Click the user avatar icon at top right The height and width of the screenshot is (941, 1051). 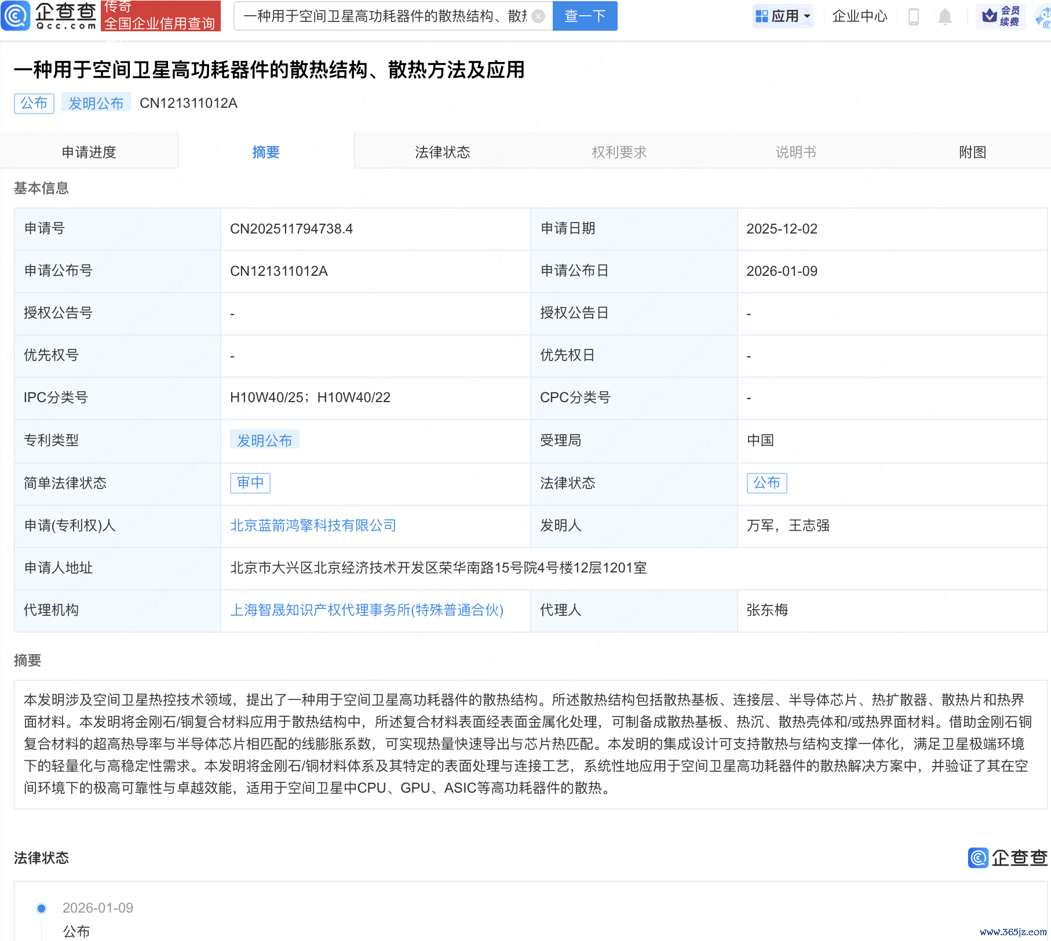(1043, 16)
